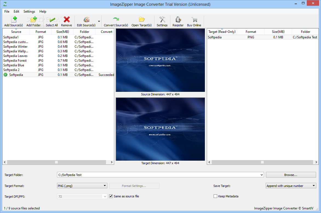Click the Folder header in source list
Screen dimensions: 321x213
point(85,32)
